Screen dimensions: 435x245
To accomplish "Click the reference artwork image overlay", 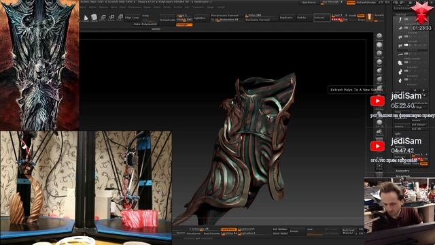I will click(39, 65).
